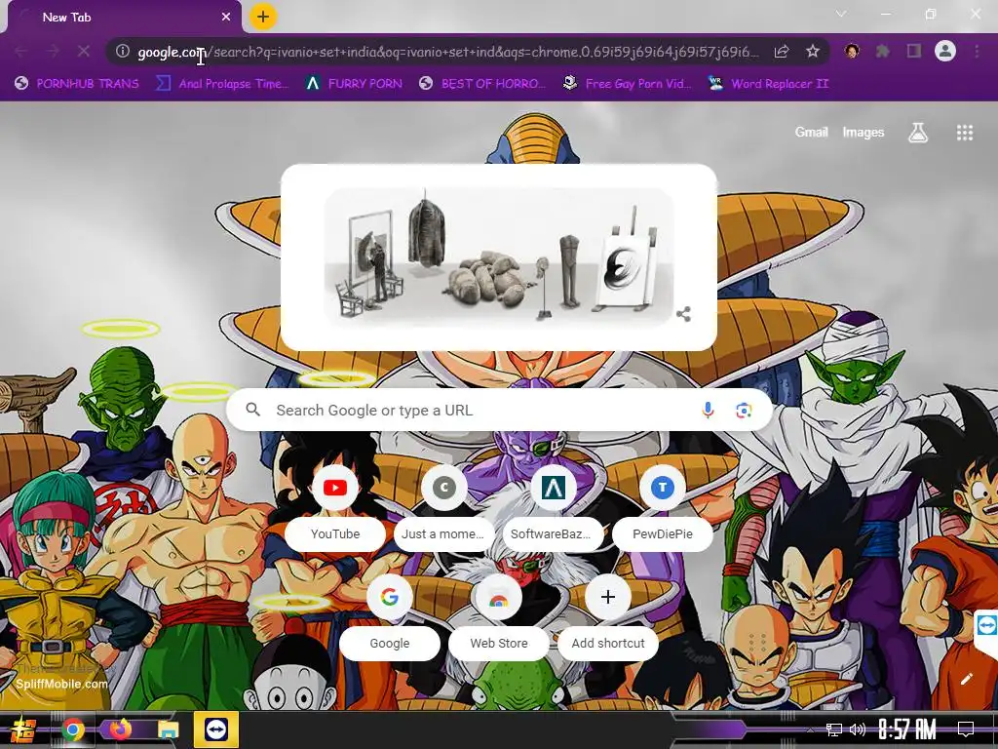The height and width of the screenshot is (749, 998).
Task: Open the Web Store shortcut
Action: point(498,616)
